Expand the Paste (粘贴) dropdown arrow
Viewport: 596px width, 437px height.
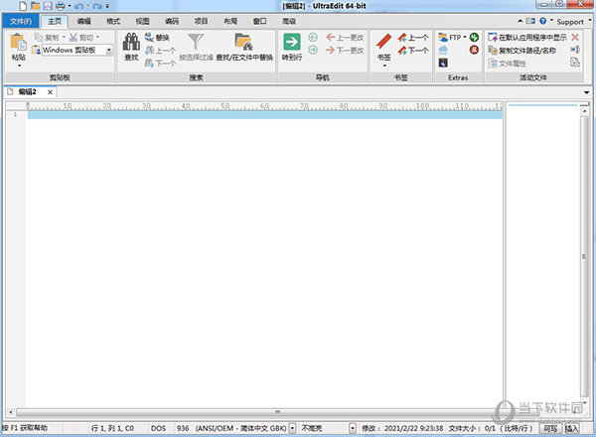click(x=19, y=66)
